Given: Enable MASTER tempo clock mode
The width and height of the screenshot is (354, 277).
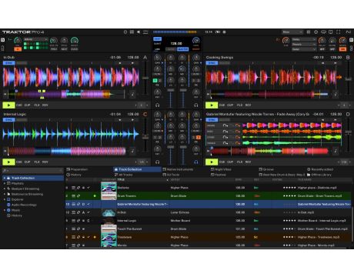Looking at the screenshot, I should 182,49.
